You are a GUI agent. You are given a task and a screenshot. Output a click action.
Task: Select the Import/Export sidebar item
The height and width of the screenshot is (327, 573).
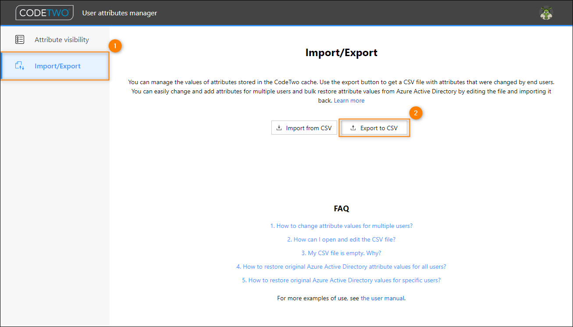point(55,66)
